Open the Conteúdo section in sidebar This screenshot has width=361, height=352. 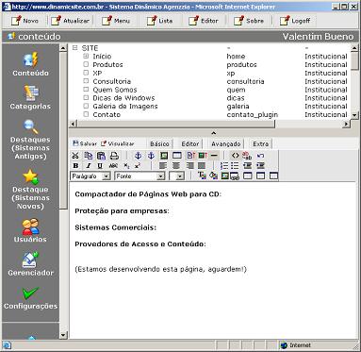30,65
